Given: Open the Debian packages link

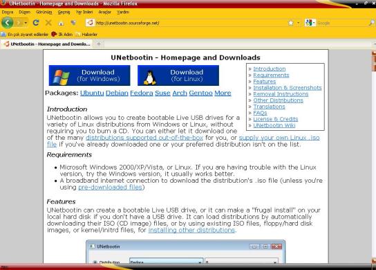Looking at the screenshot, I should click(117, 93).
